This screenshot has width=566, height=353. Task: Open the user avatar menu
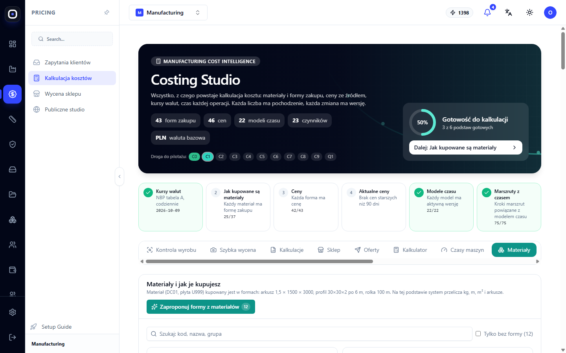[x=550, y=13]
